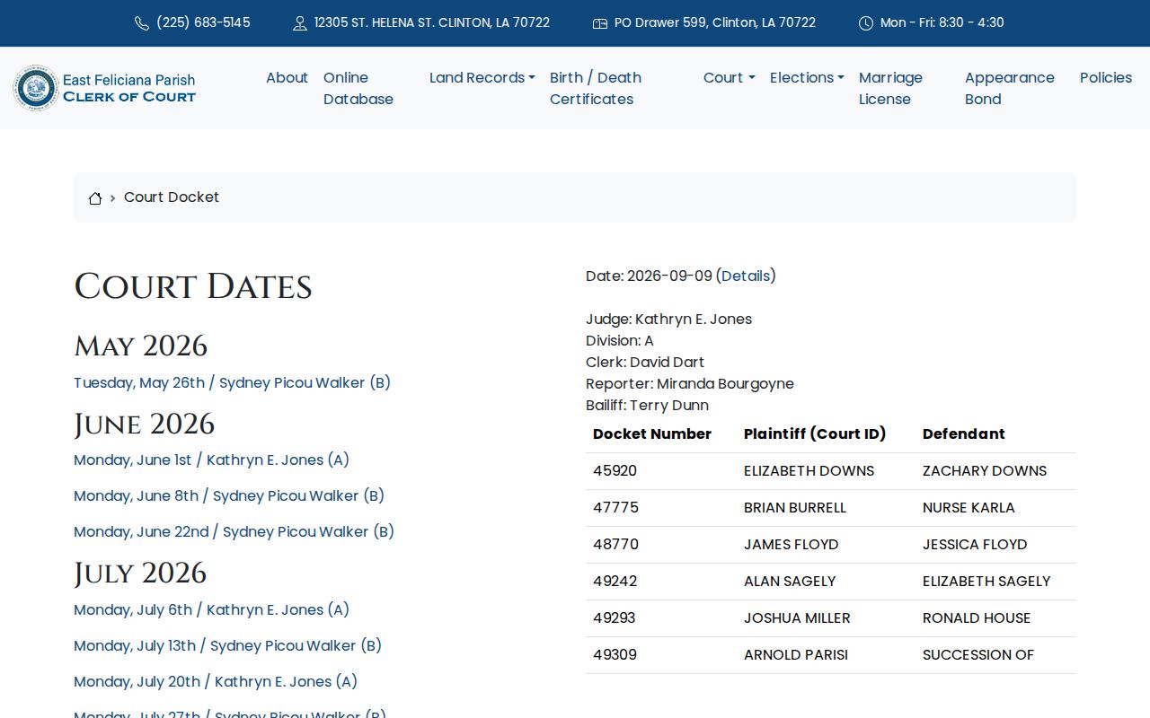Screen dimensions: 1150x718
Task: Open Birth / Death Certificates page
Action: point(596,88)
